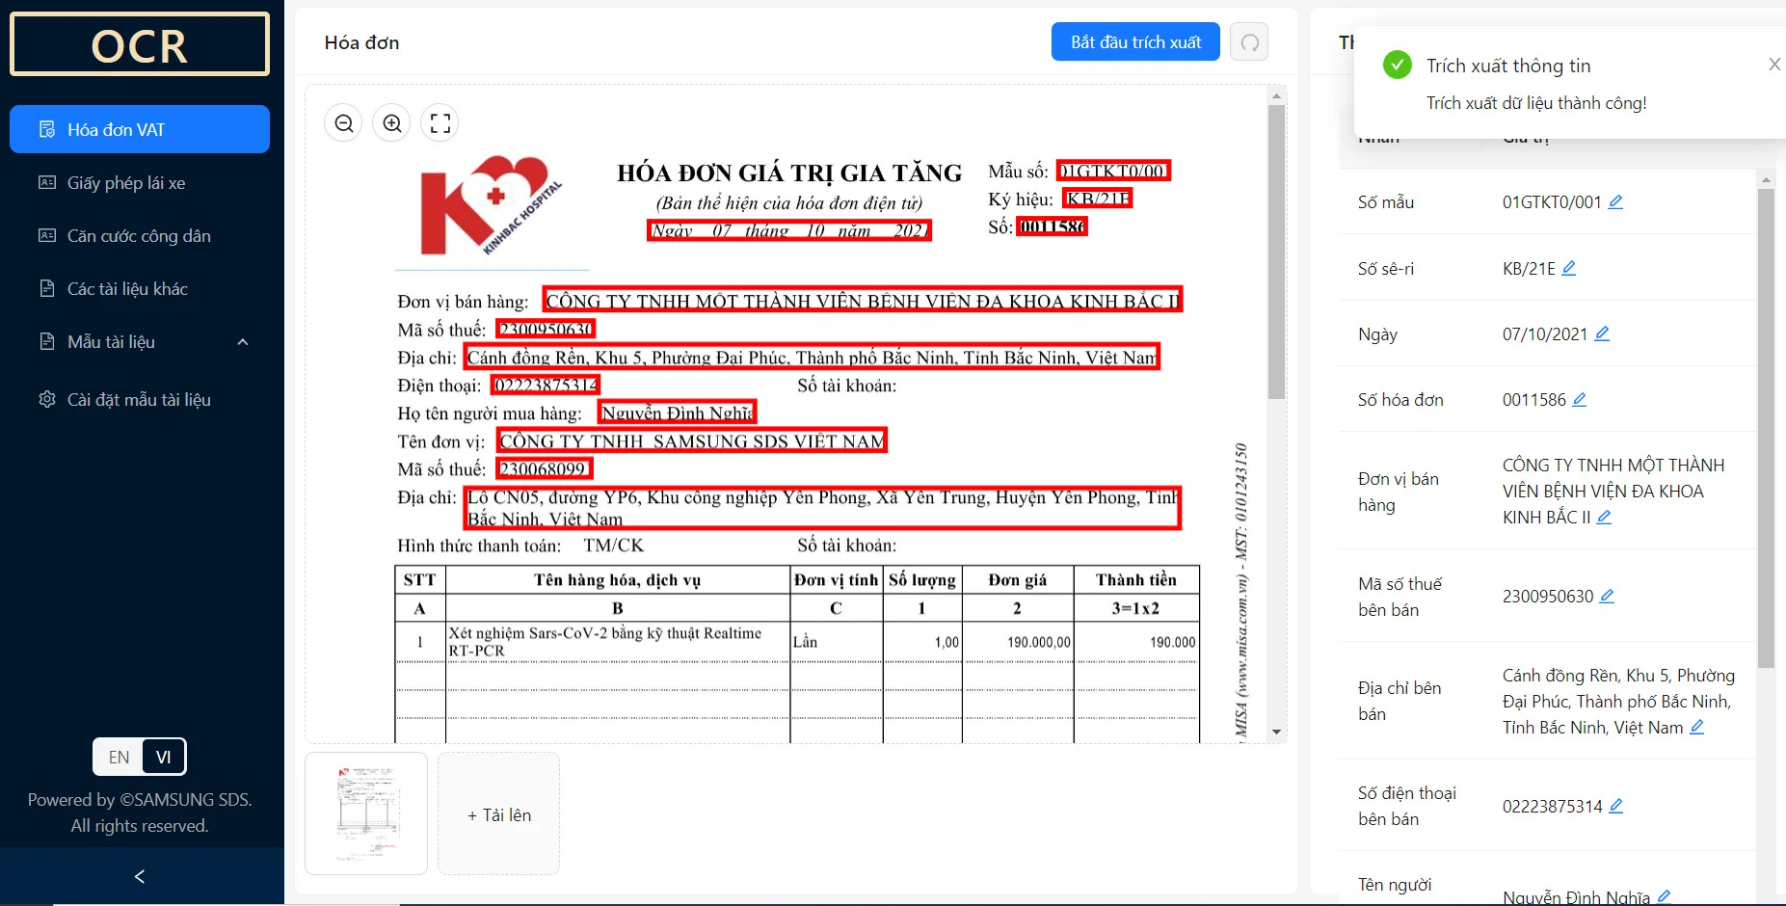Click 'Powered by ©SAMSUNG SDS.' footer text
This screenshot has height=906, width=1786.
click(x=140, y=799)
